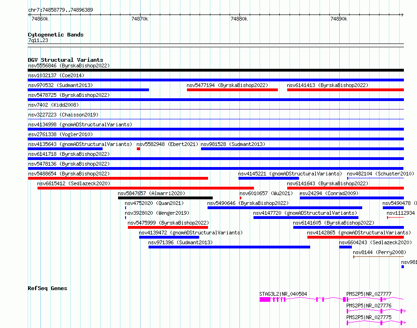Click nsv6615412 (Sedlazeck2020) label
The image size is (417, 328).
pos(74,183)
